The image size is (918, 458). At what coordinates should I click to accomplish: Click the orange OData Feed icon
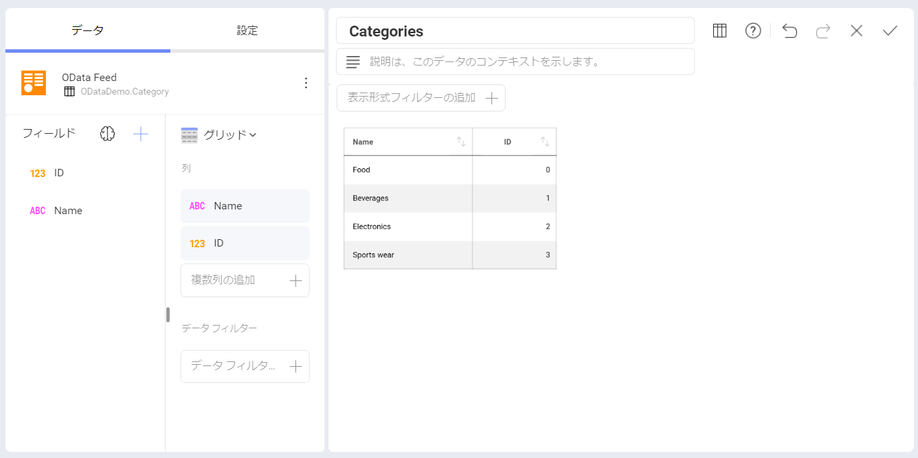34,82
